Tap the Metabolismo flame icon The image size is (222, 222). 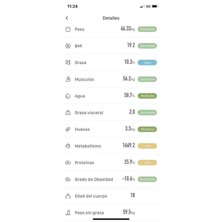(68, 146)
